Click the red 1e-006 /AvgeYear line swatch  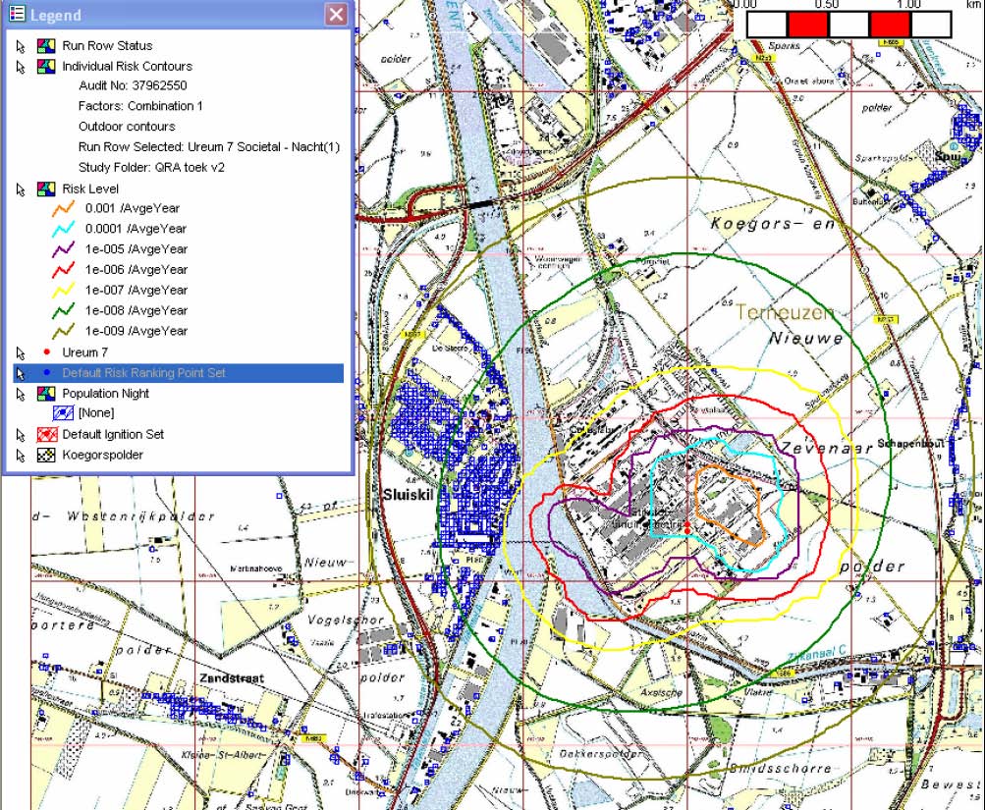64,270
